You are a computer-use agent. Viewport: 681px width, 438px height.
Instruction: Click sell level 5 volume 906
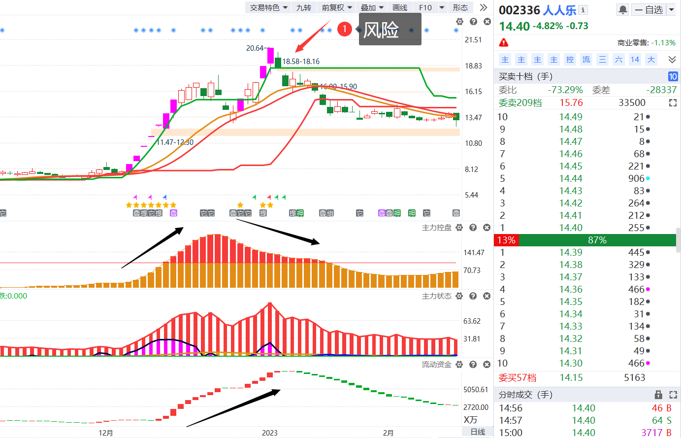coord(636,178)
